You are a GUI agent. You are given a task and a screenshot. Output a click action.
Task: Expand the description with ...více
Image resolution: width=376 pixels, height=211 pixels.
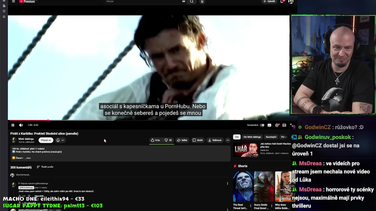[x=28, y=158]
